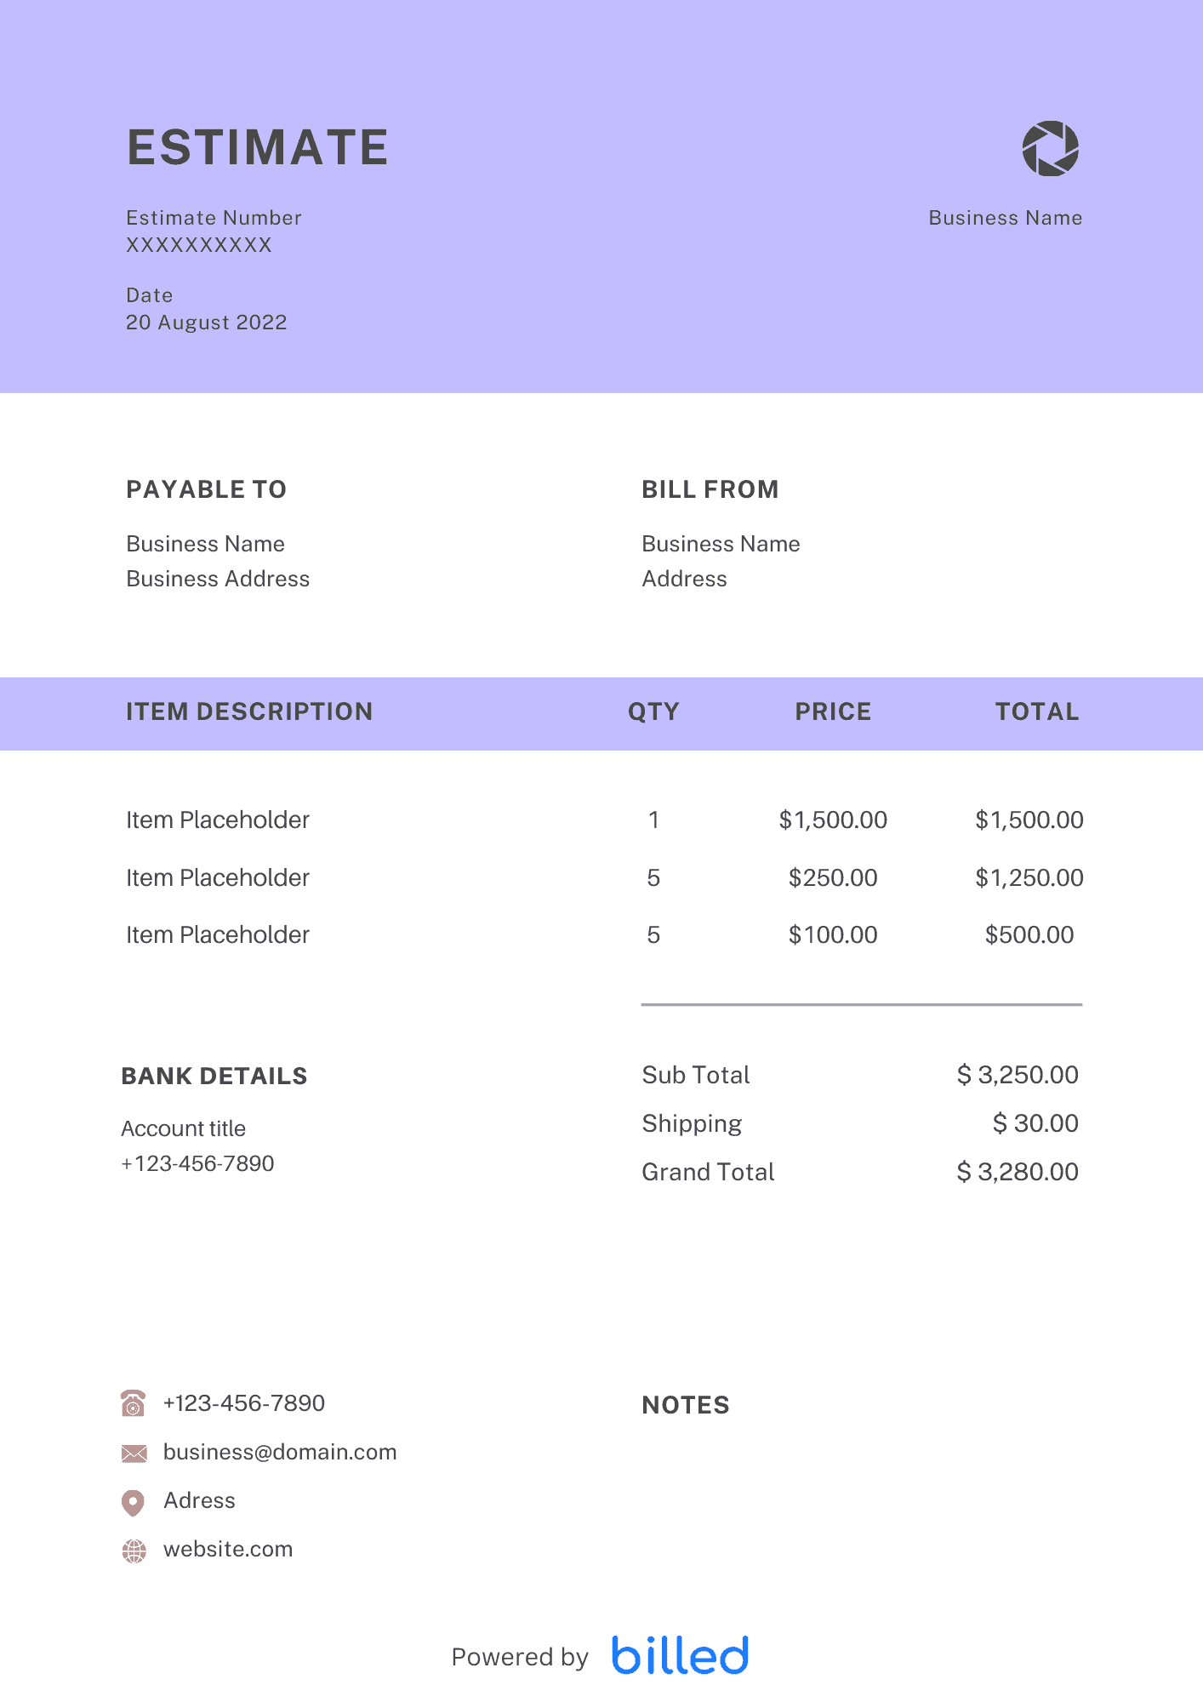This screenshot has height=1702, width=1203.
Task: Click the ITEM DESCRIPTION column header
Action: [x=249, y=711]
